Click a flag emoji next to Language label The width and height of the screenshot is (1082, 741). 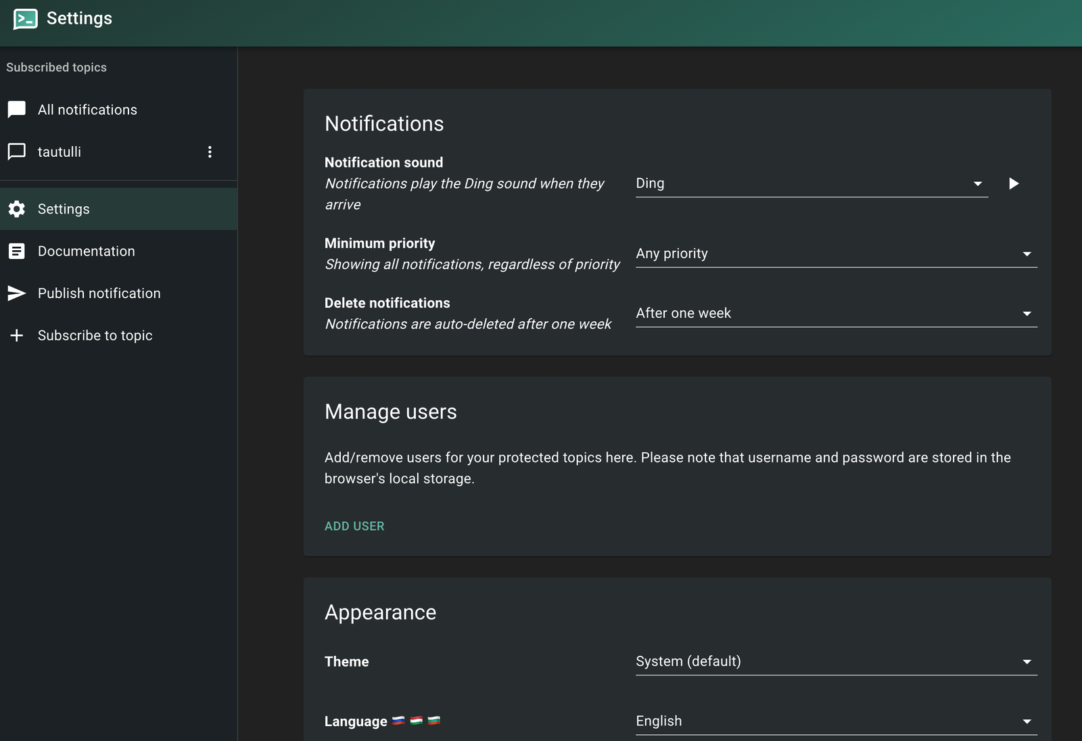(398, 721)
